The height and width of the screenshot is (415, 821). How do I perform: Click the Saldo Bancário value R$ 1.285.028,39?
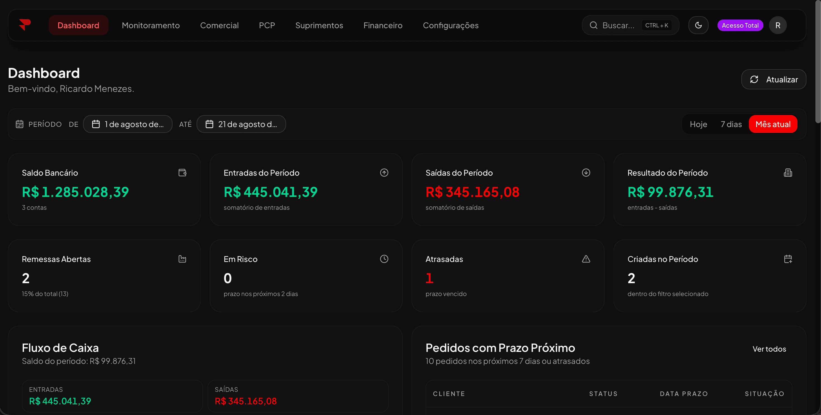(75, 192)
